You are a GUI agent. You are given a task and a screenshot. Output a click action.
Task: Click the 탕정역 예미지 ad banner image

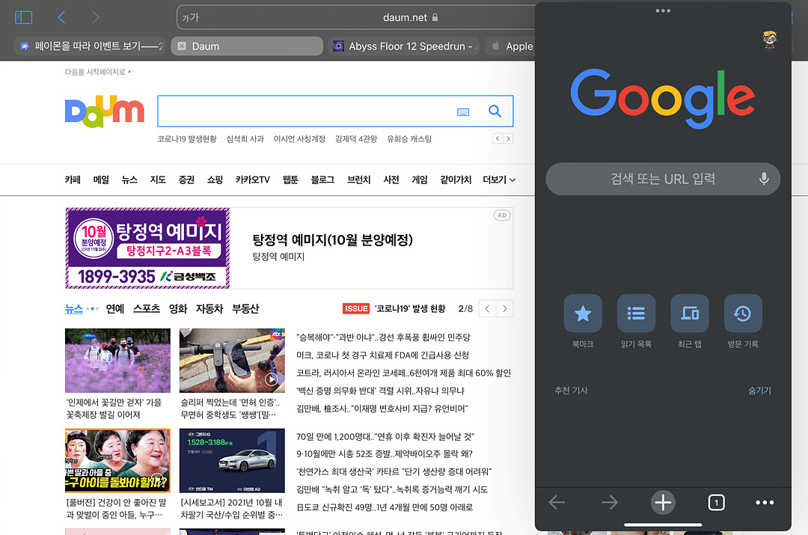[x=147, y=248]
